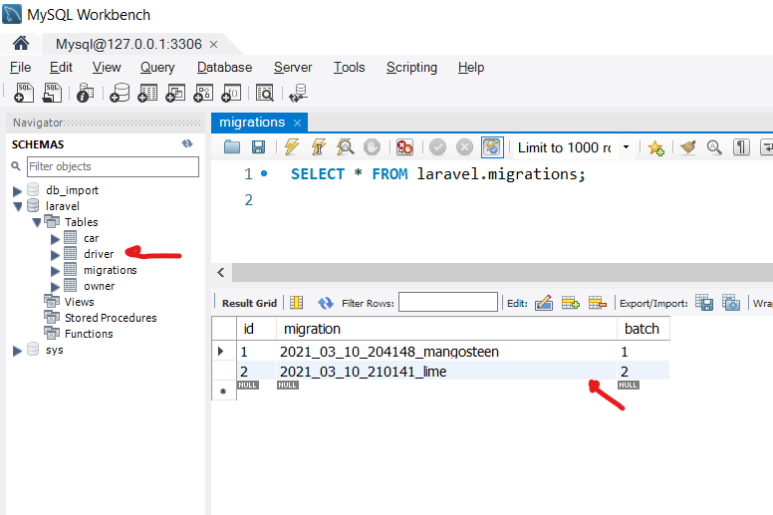This screenshot has height=515, width=773.
Task: Select Functions folder in navigator
Action: tap(89, 334)
